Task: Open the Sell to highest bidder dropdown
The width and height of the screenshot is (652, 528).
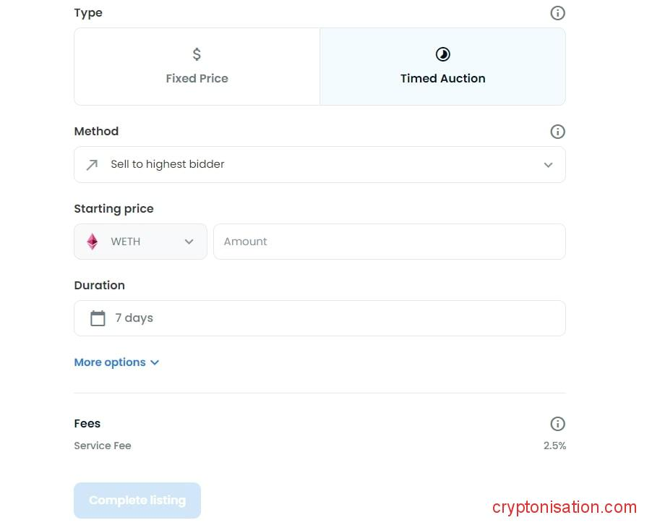Action: tap(319, 165)
